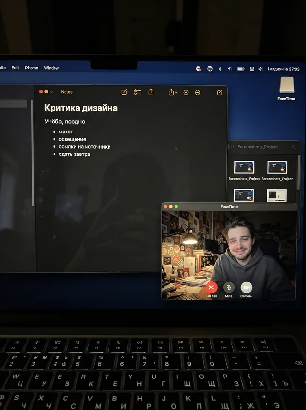This screenshot has width=306, height=410.
Task: Select the bullet item "макет"
Action: click(x=66, y=132)
